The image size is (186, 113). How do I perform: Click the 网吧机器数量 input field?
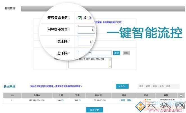point(87,30)
